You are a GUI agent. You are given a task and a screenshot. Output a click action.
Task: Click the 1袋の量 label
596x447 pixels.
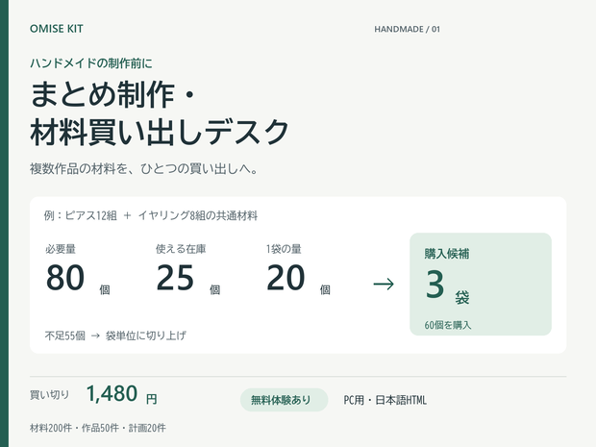284,249
